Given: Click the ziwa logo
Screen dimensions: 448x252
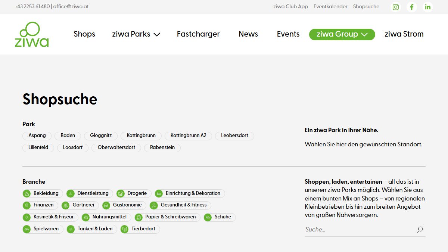Looking at the screenshot, I should point(32,34).
